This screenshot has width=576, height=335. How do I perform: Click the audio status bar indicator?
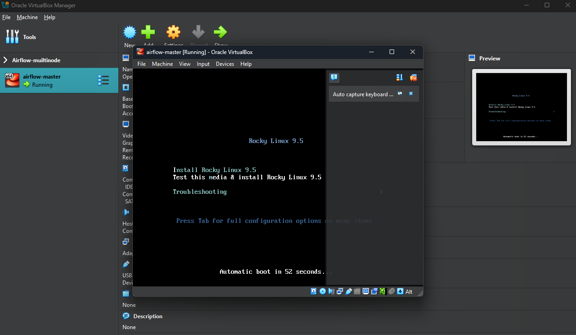pyautogui.click(x=332, y=291)
